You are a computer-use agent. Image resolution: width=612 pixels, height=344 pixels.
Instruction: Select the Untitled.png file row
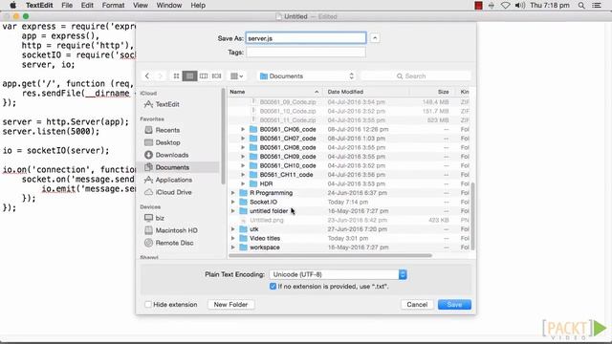coord(349,220)
